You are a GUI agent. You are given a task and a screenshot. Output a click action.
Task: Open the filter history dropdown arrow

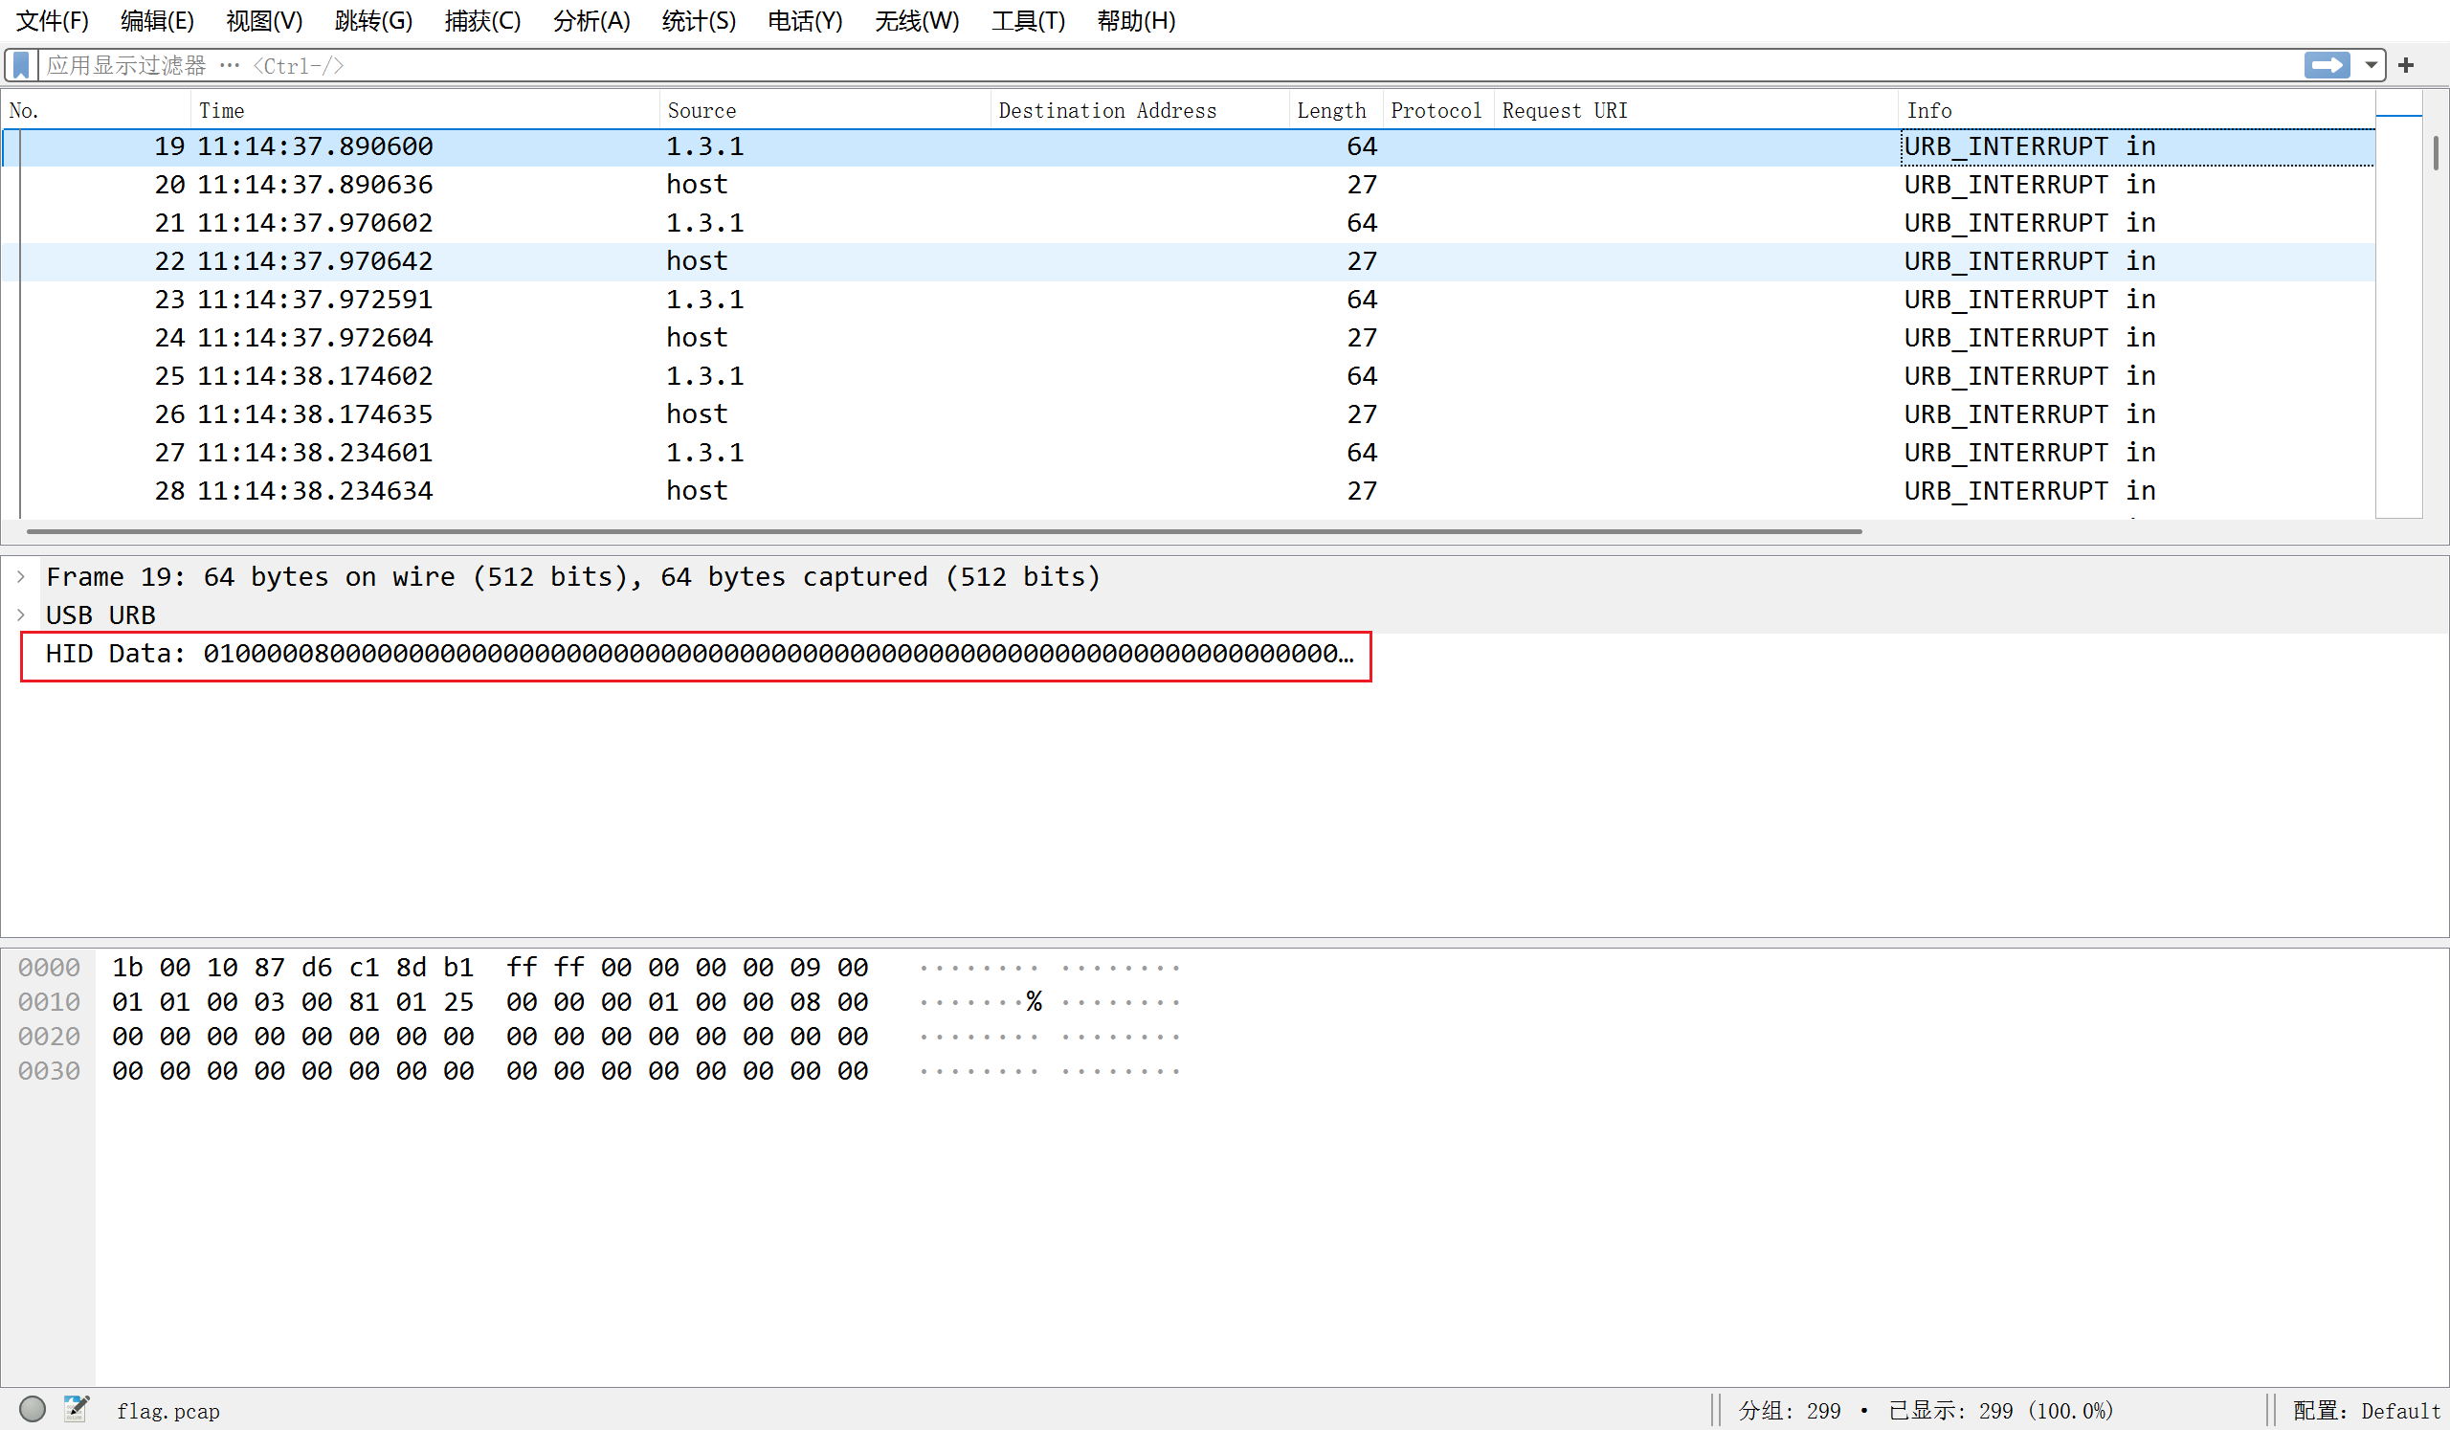click(x=2372, y=65)
